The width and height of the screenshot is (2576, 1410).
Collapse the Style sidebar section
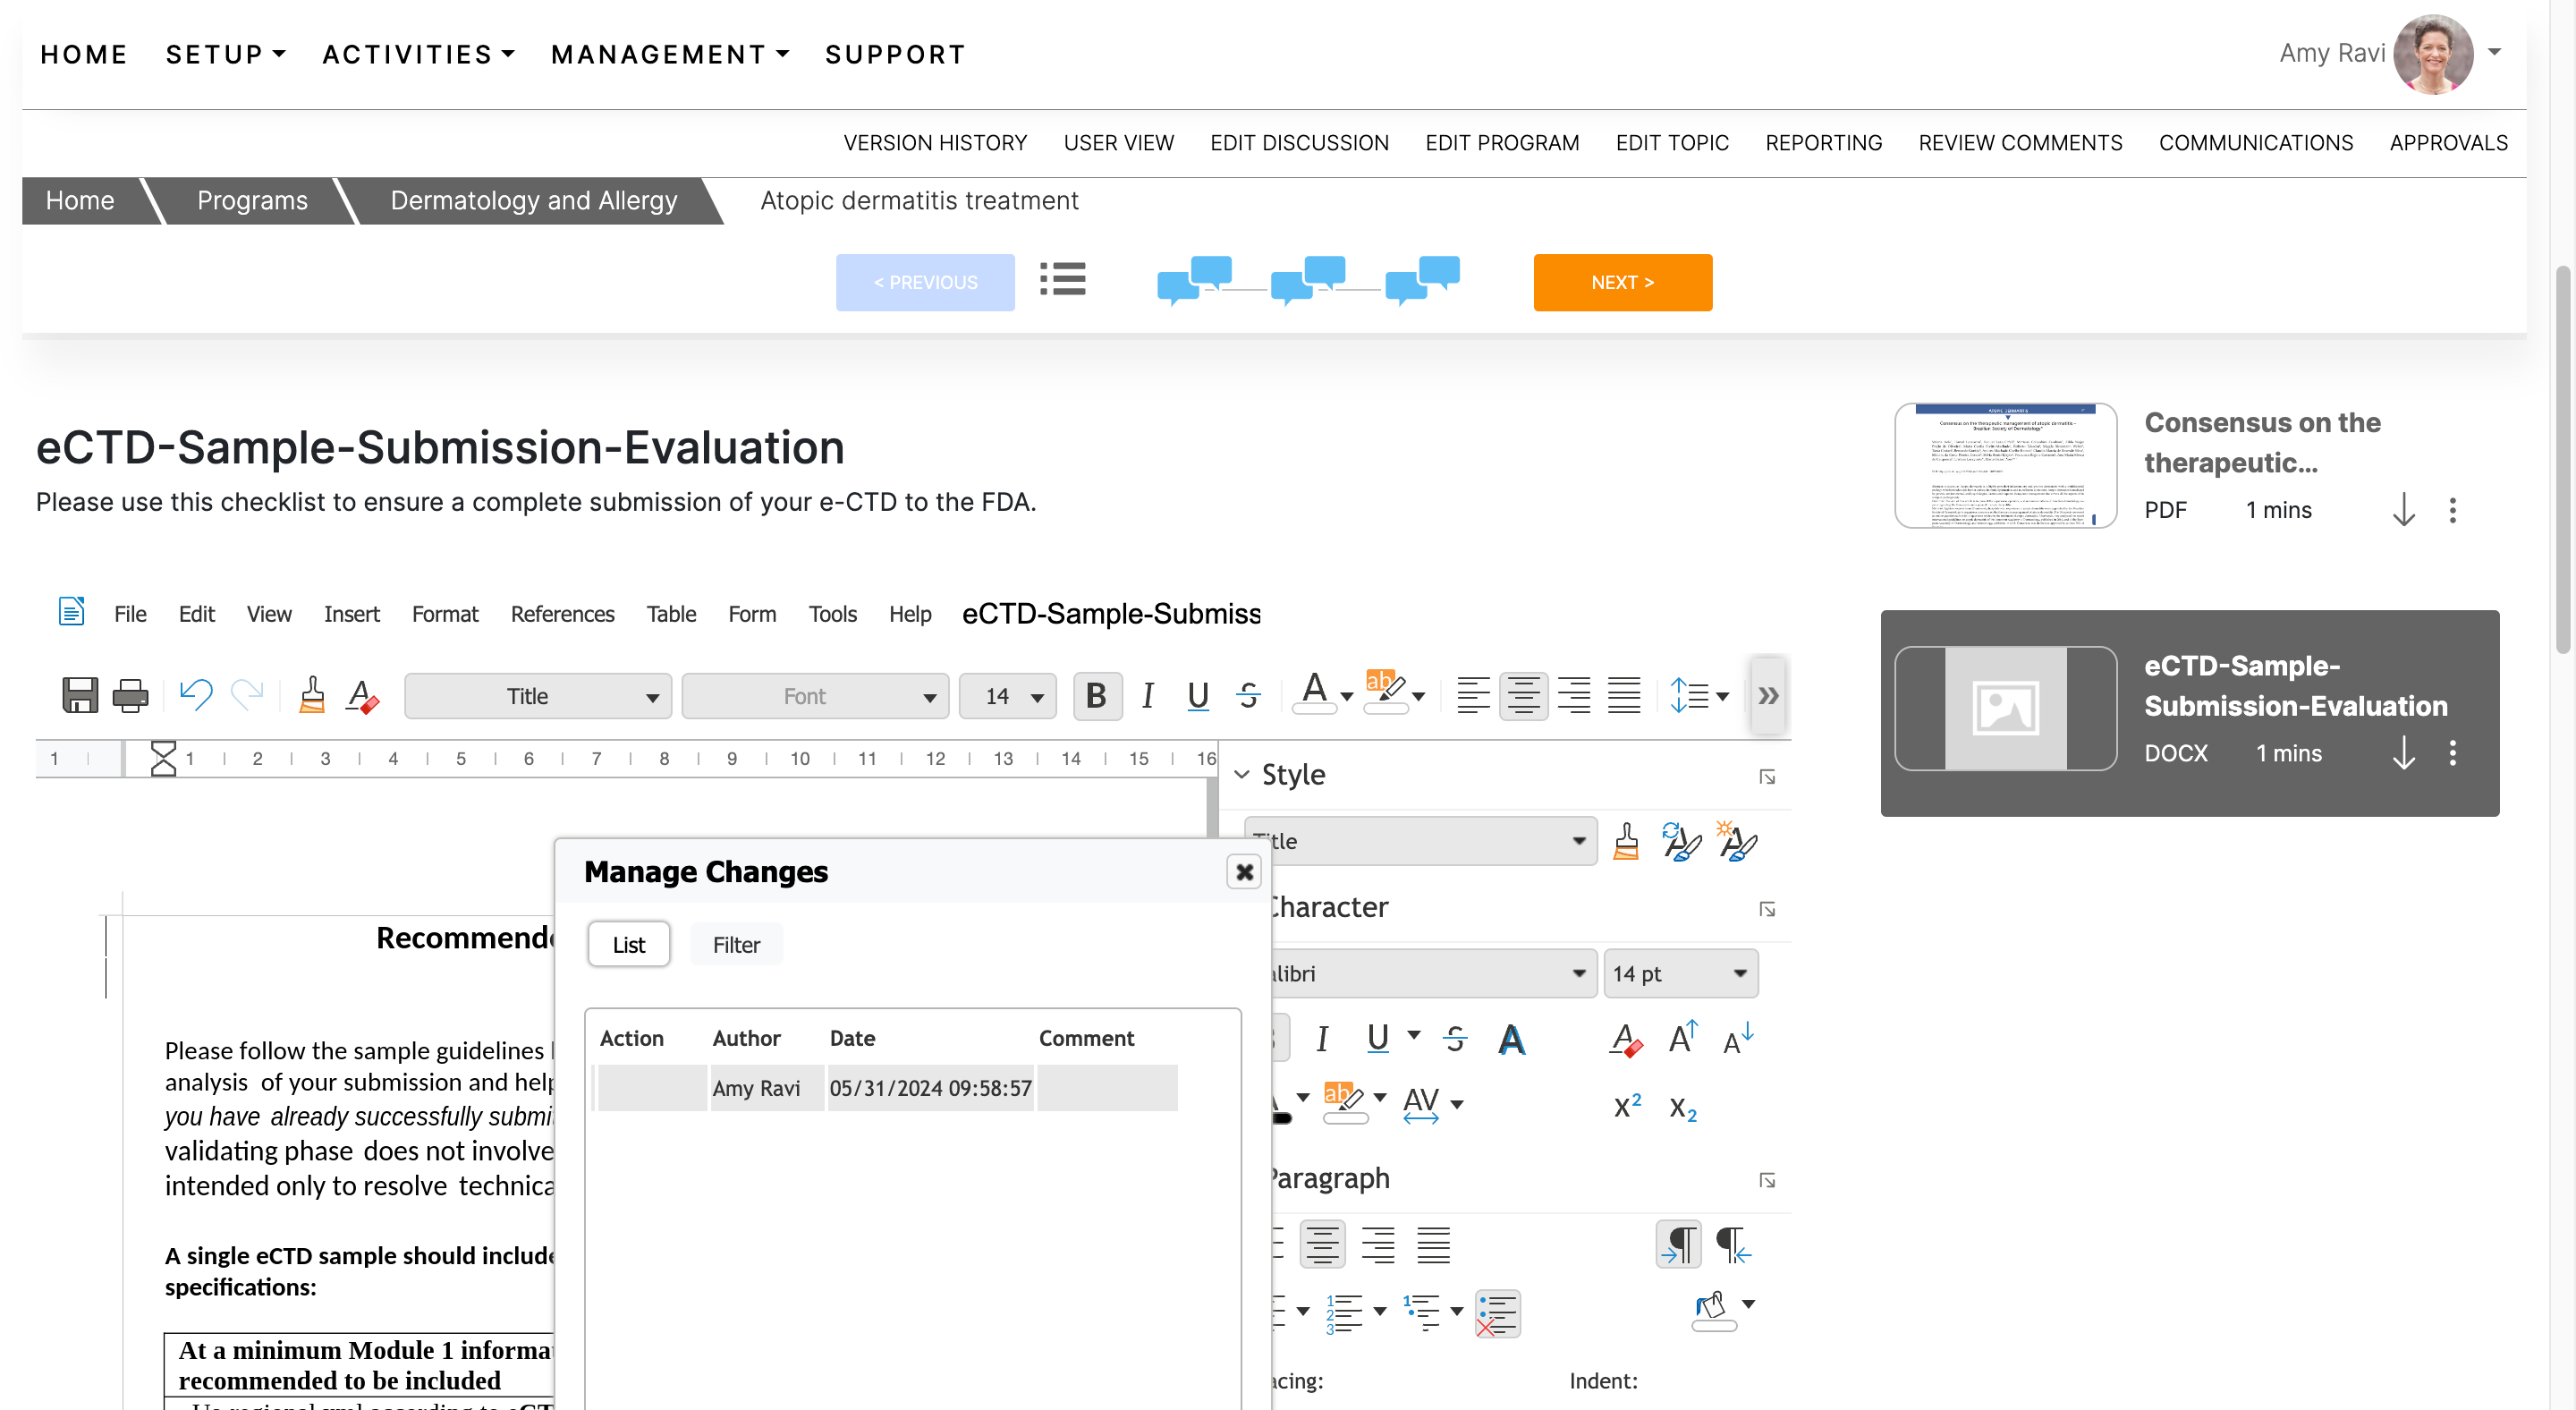click(1242, 774)
